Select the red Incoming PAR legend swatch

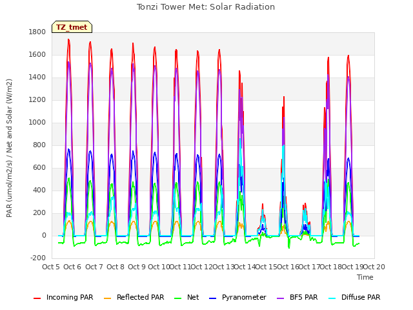point(37,298)
